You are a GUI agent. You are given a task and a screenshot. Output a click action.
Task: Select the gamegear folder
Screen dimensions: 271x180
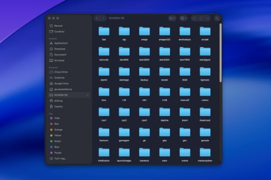tap(124, 134)
